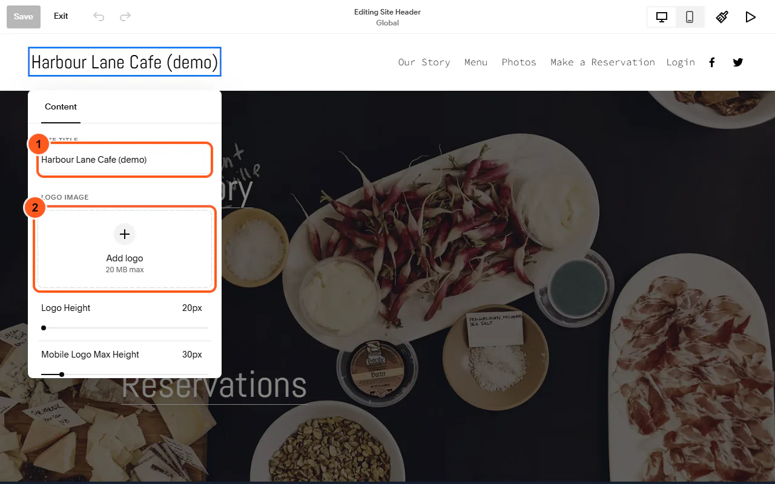Screen dimensions: 775x484
Task: Select the Harbour Lane Cafe header title
Action: 125,62
